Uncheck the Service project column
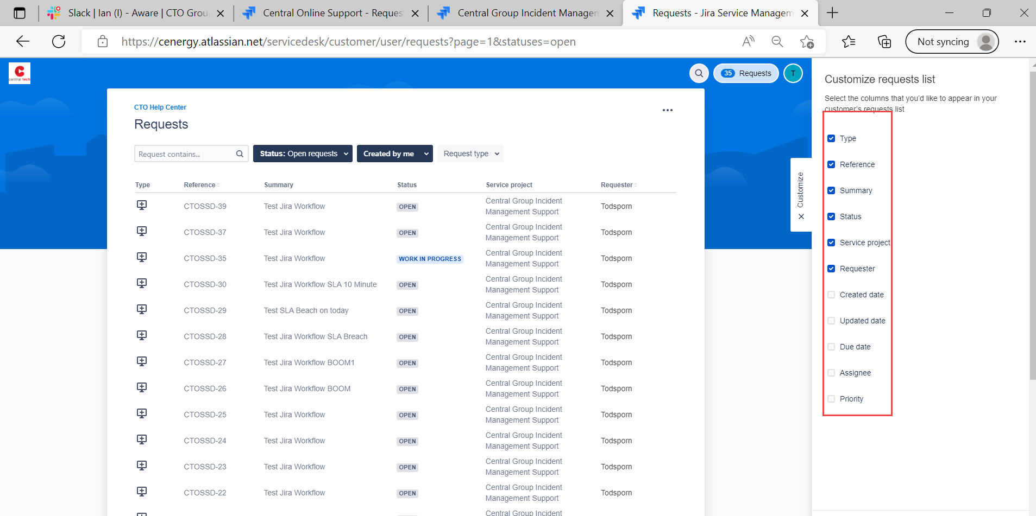 point(831,243)
